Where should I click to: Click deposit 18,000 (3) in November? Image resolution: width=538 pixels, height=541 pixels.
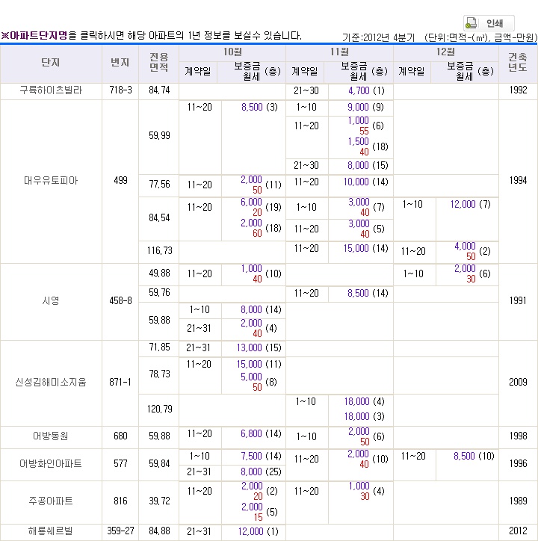point(364,417)
